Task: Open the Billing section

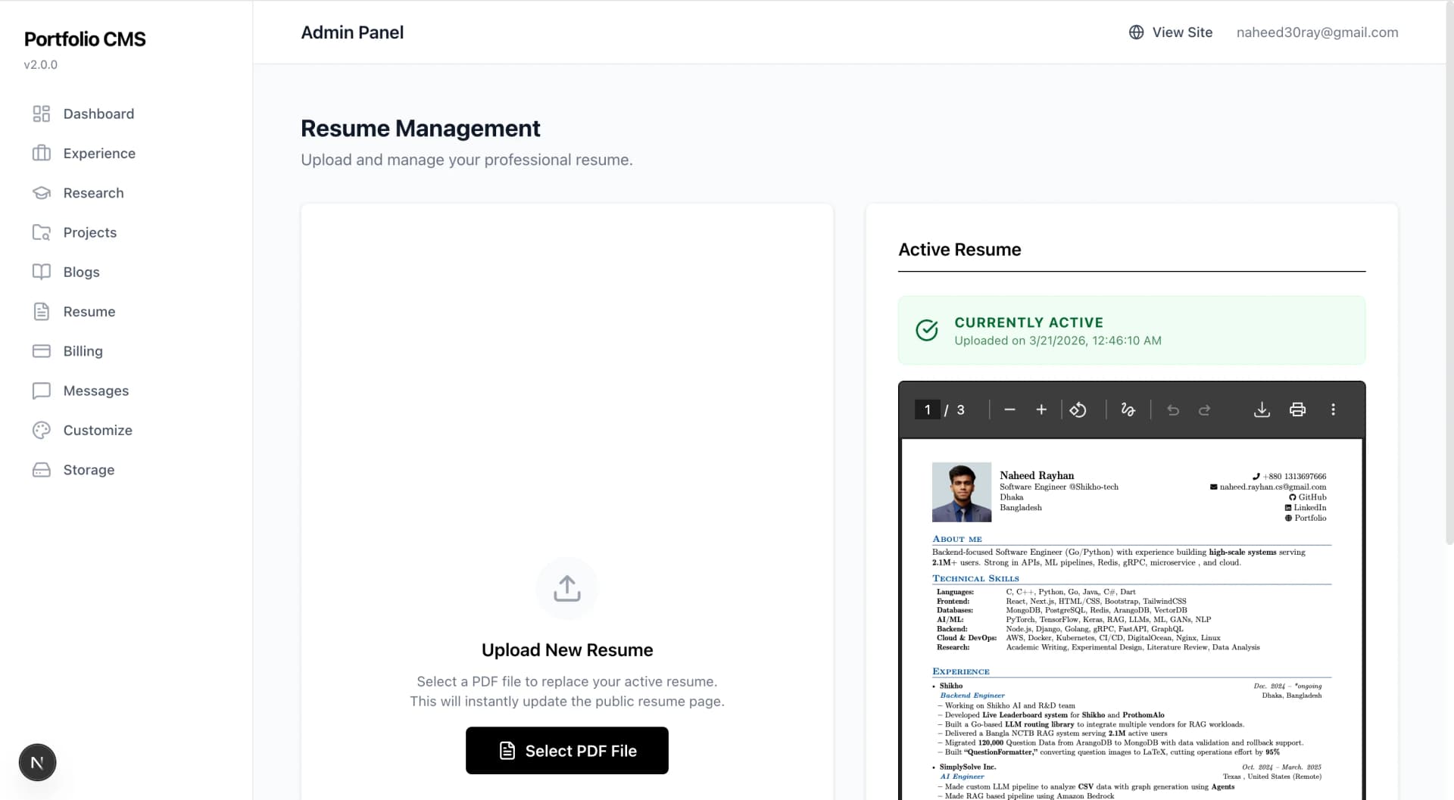Action: pyautogui.click(x=83, y=351)
